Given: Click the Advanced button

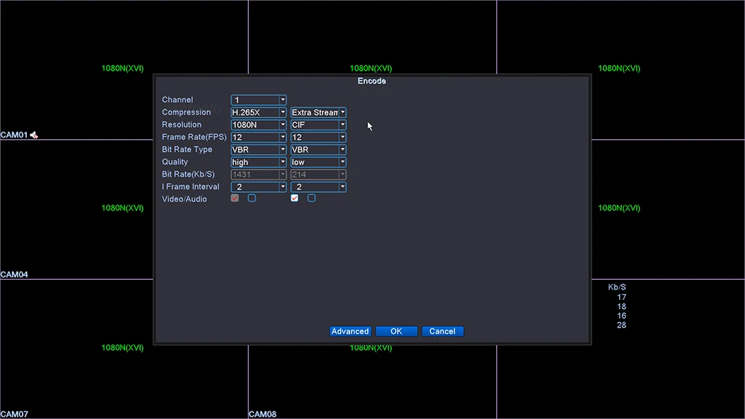Looking at the screenshot, I should (350, 331).
